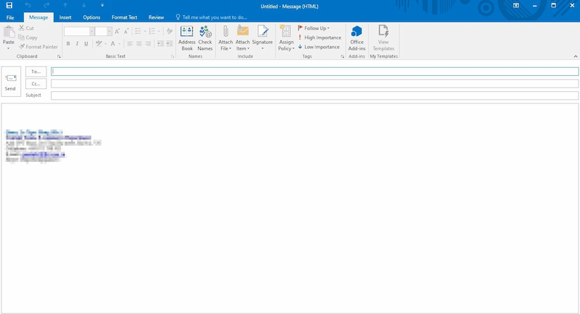Viewport: 580px width, 314px height.
Task: Toggle Bold text formatting
Action: point(68,43)
